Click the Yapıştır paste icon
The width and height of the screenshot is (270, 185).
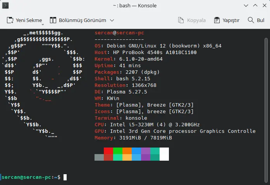[x=217, y=20]
